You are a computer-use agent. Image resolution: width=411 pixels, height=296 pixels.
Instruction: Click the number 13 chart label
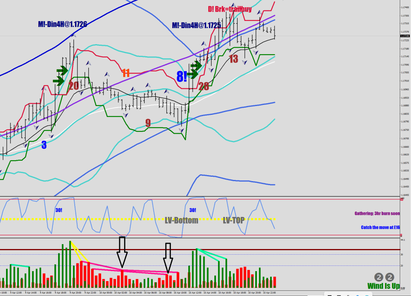(x=234, y=59)
